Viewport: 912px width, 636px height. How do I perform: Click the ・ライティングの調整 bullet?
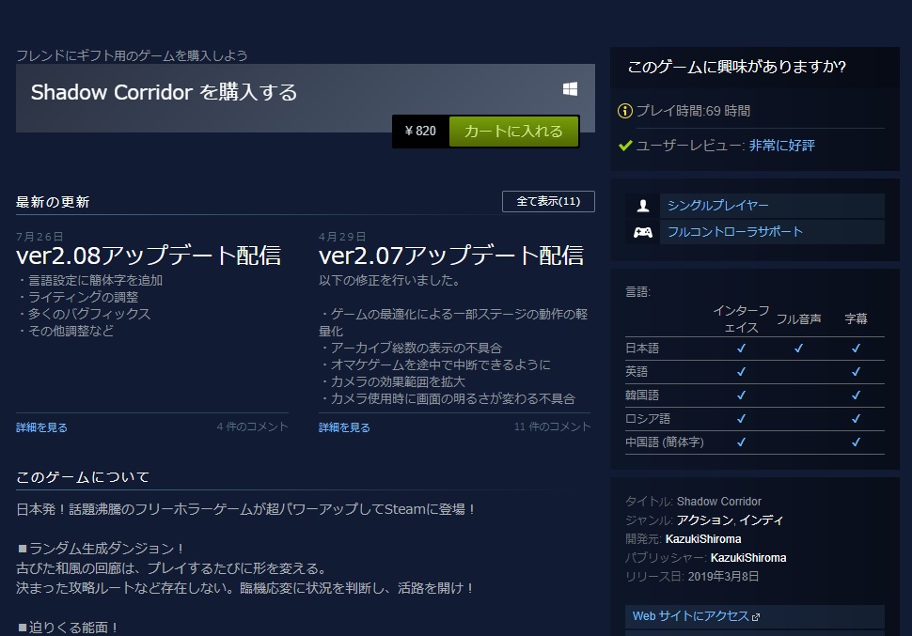pos(77,297)
